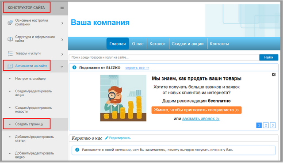Expand Основные настройки компании chevron

pyautogui.click(x=62, y=23)
